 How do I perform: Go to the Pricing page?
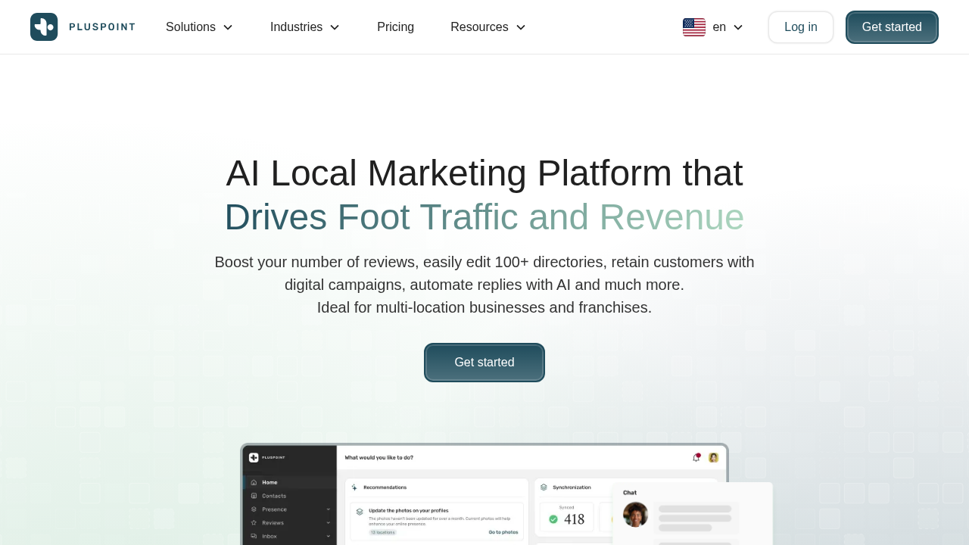pyautogui.click(x=395, y=27)
